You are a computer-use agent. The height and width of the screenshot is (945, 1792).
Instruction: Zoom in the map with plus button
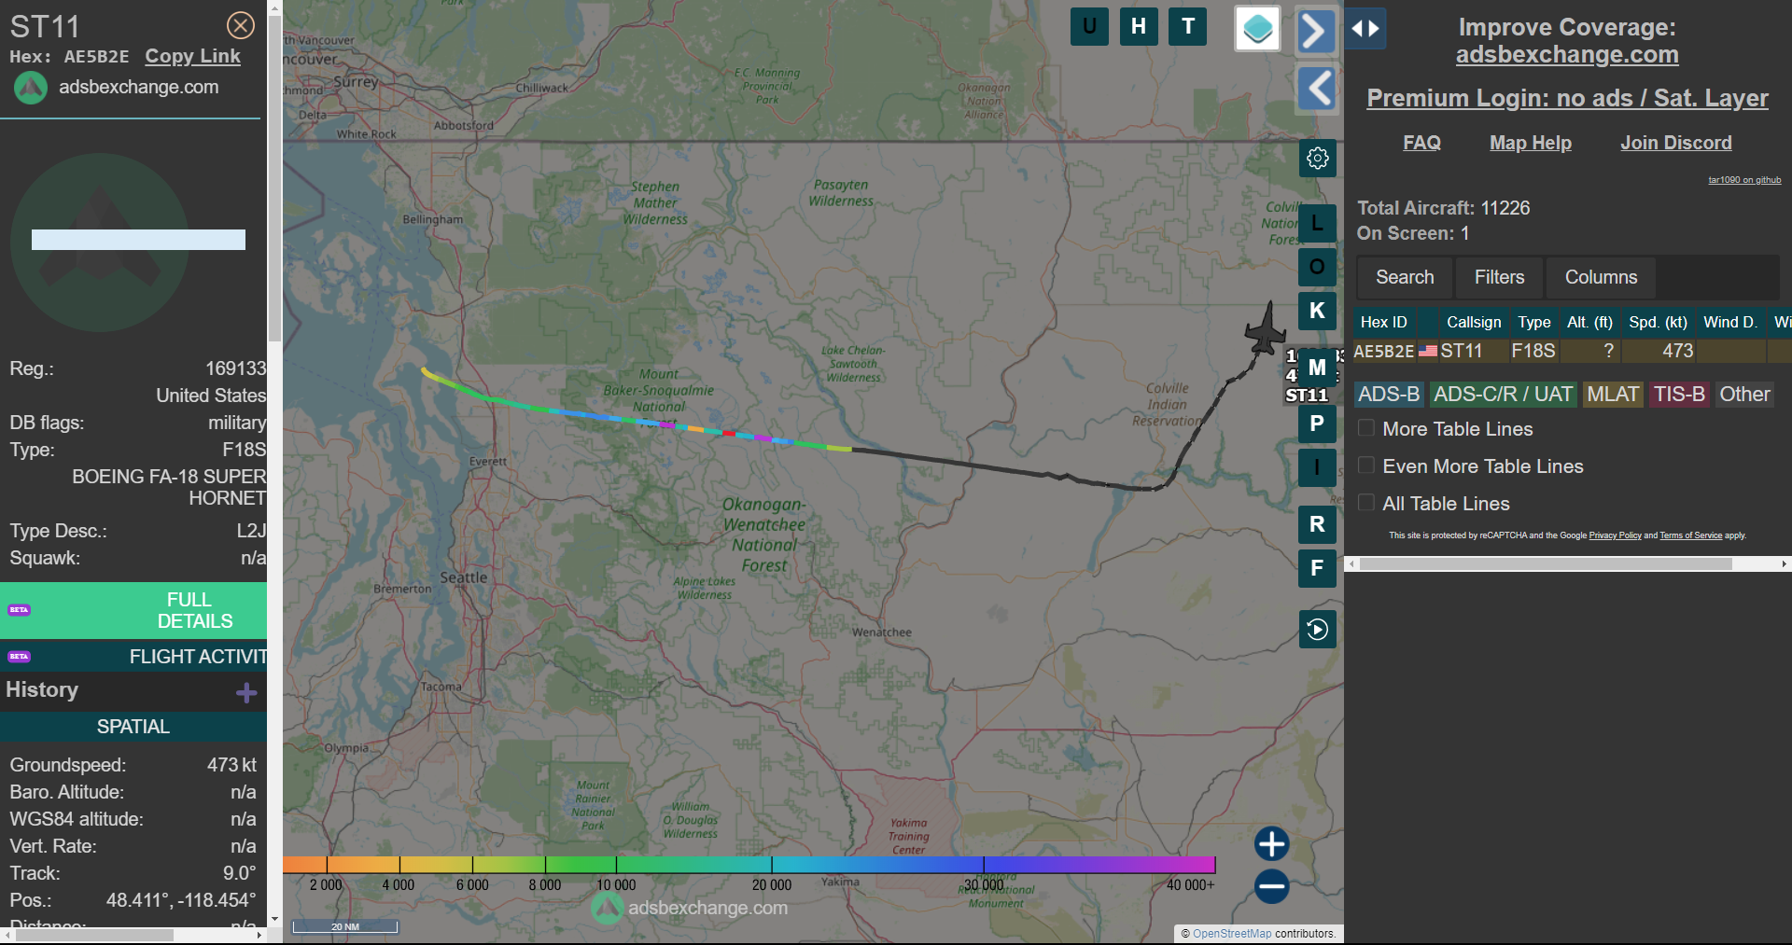pyautogui.click(x=1271, y=843)
